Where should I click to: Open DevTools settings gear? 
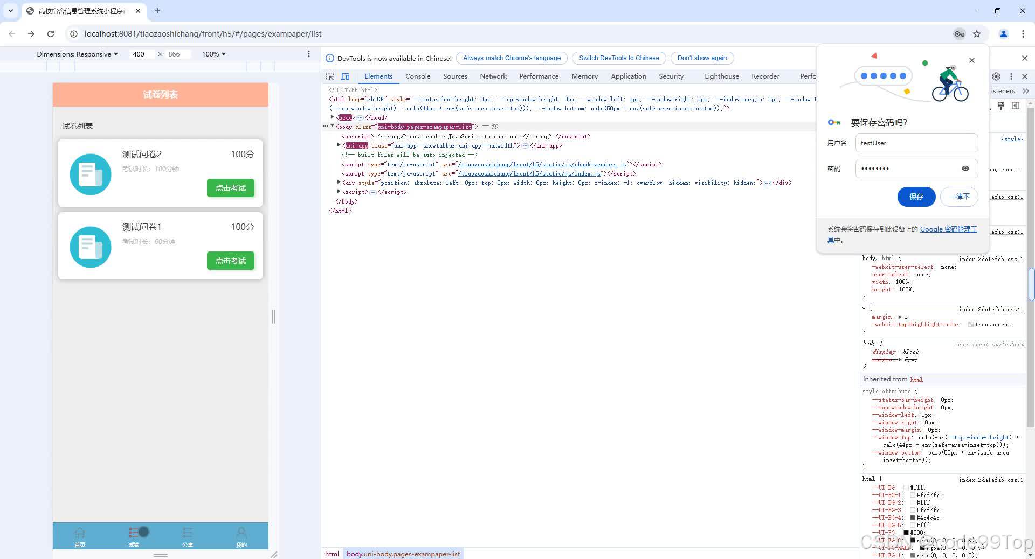[x=996, y=76]
